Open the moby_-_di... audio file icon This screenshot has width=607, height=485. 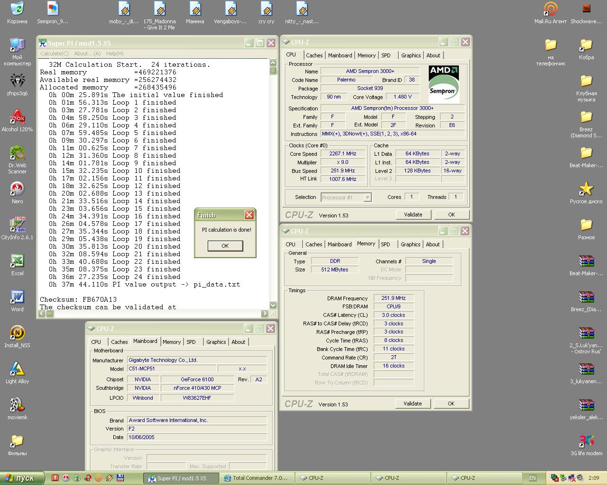(x=124, y=13)
